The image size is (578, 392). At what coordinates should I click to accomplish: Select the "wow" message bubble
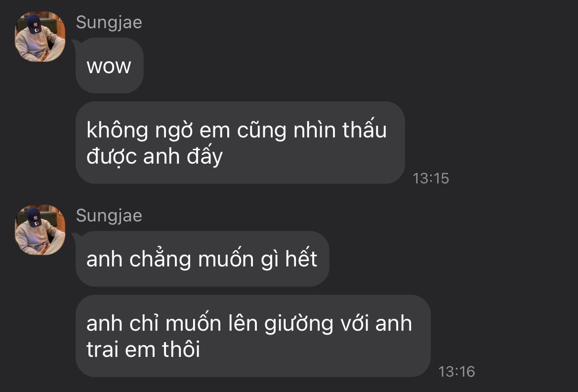click(110, 66)
